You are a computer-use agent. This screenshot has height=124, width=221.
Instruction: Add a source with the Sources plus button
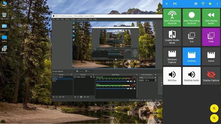(x=75, y=97)
